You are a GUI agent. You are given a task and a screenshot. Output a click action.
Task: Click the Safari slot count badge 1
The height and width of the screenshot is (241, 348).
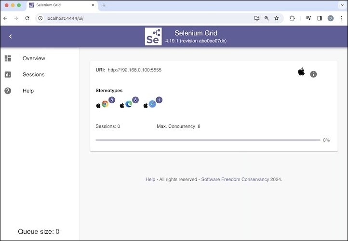pyautogui.click(x=159, y=100)
